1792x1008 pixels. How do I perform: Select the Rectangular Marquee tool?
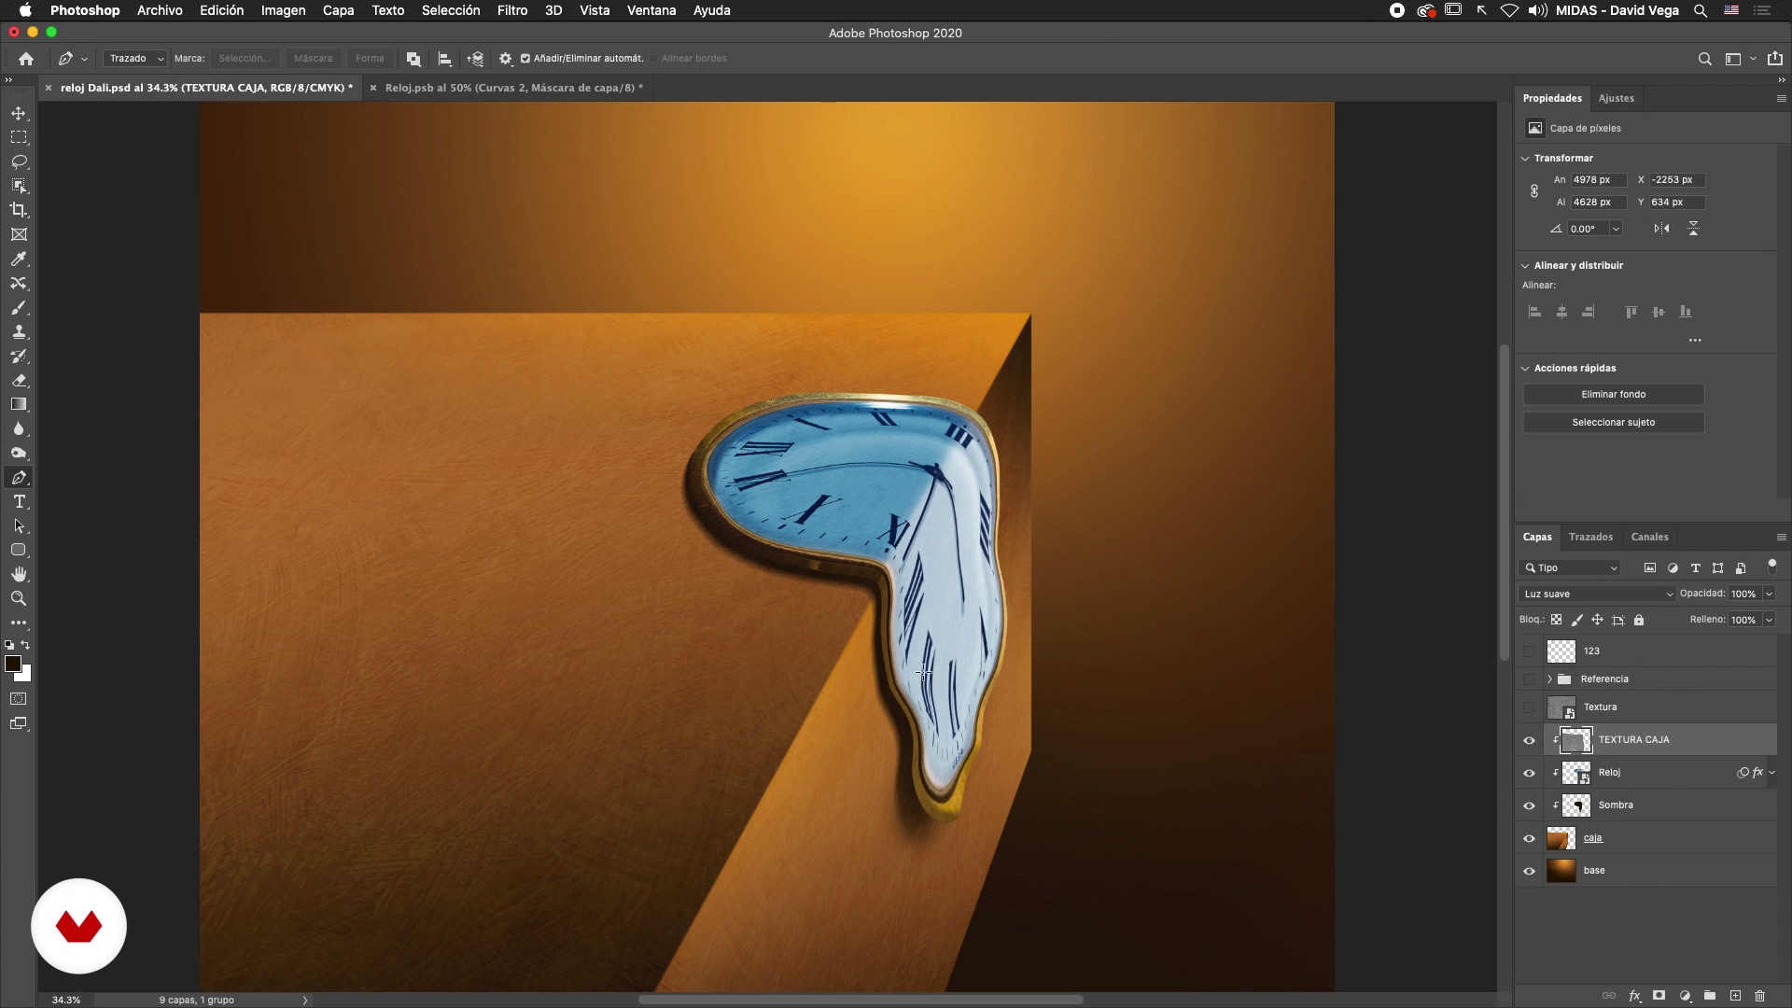(19, 137)
